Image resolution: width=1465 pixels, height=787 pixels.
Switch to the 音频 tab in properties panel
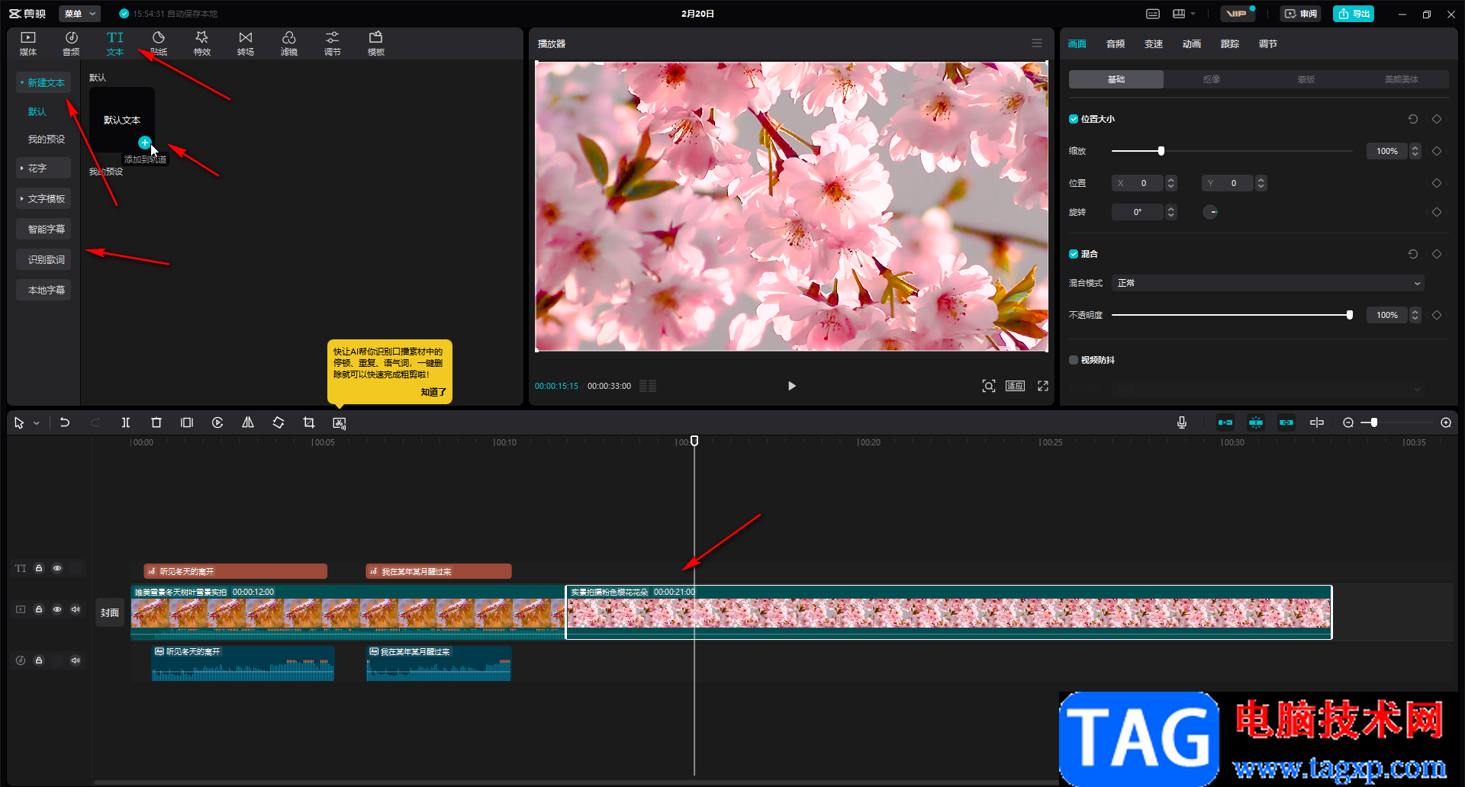(1116, 44)
